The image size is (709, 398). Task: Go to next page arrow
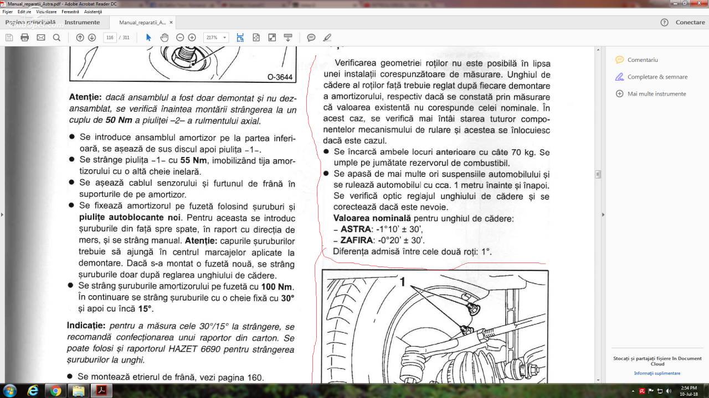(x=92, y=38)
